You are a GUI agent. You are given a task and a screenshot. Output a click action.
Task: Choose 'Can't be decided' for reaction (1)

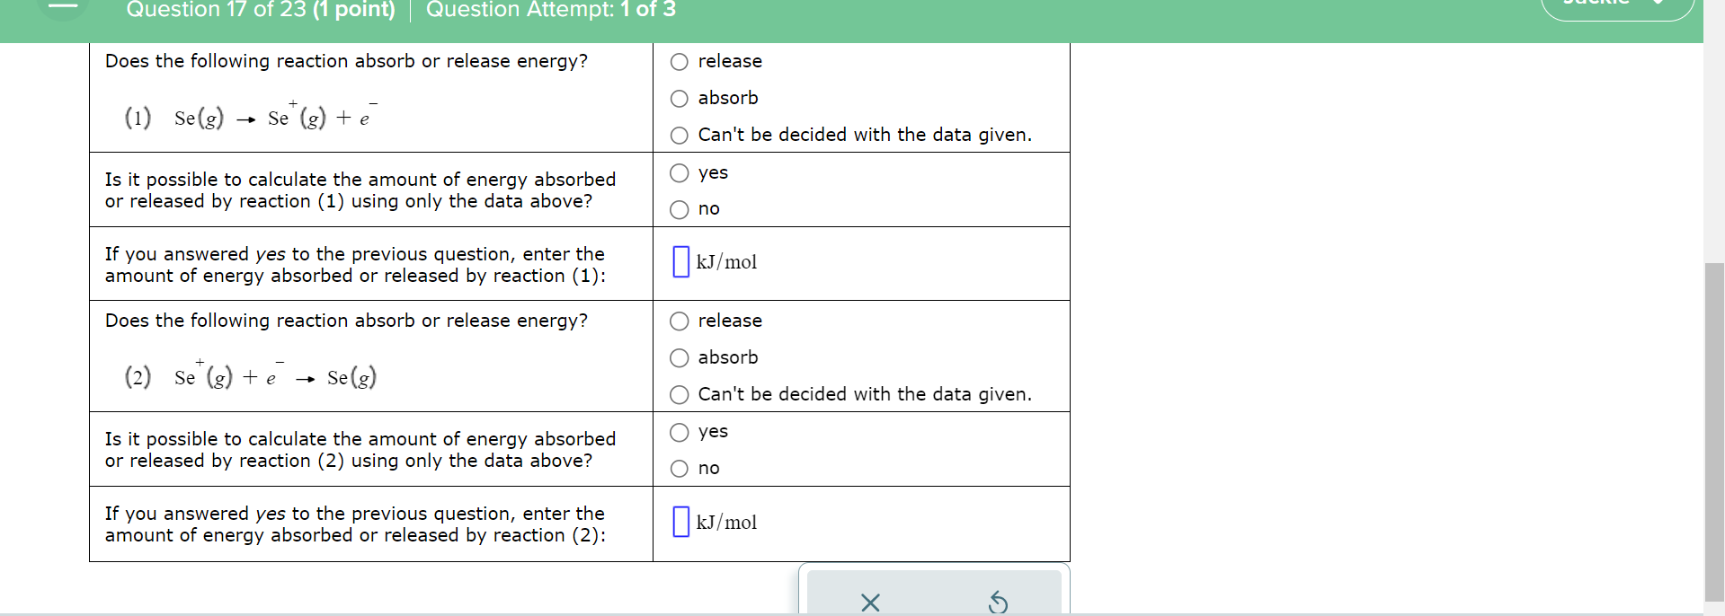[x=679, y=135]
